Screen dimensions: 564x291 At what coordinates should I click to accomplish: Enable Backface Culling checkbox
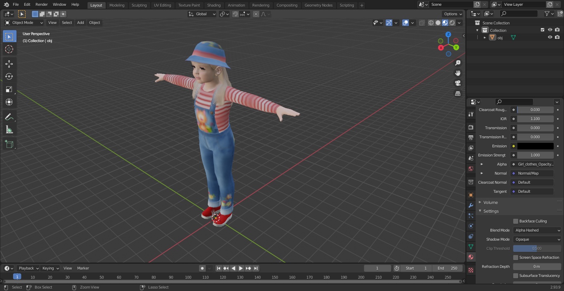coord(516,221)
